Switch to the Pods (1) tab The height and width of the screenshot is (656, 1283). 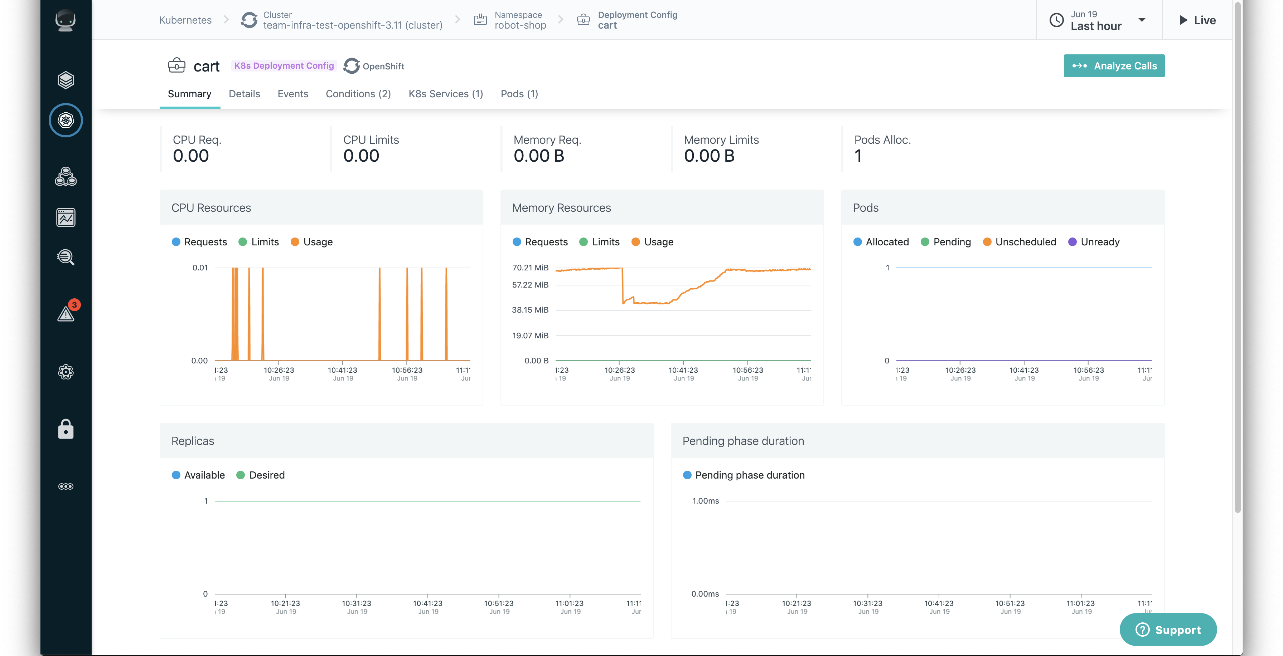click(x=519, y=94)
